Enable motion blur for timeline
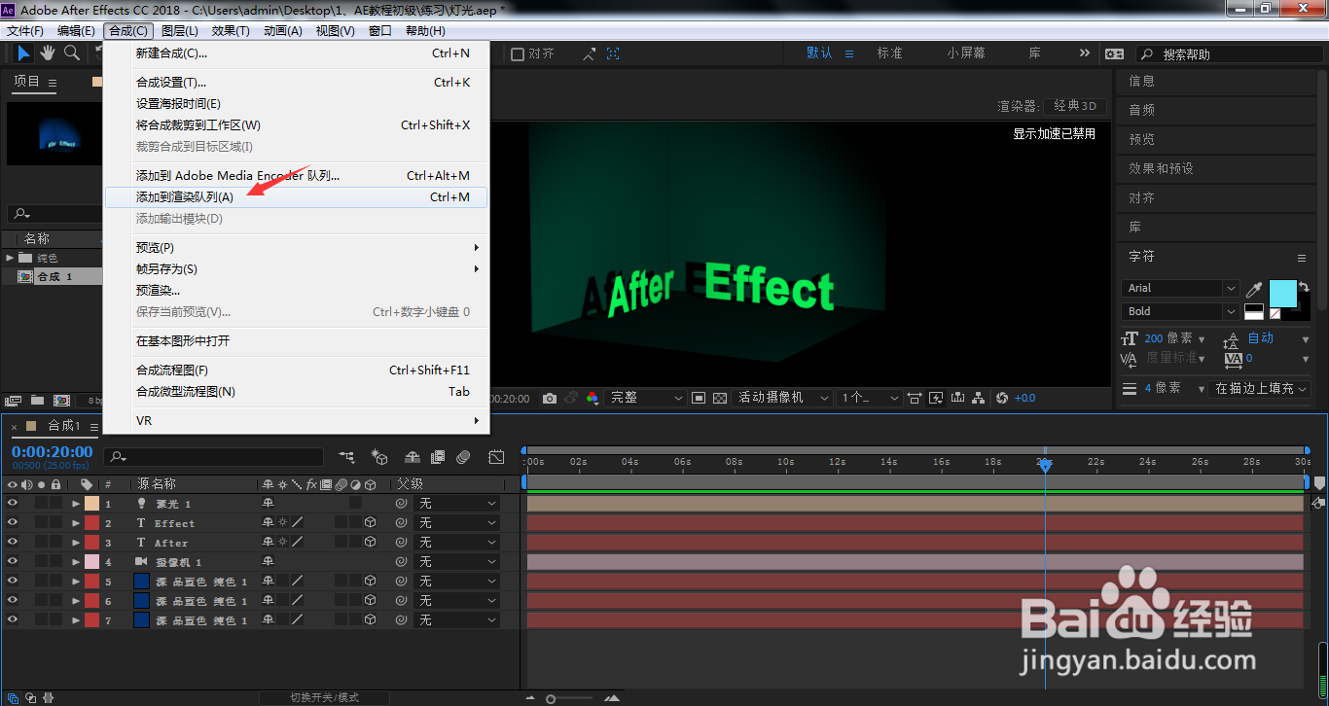1329x706 pixels. pos(464,457)
